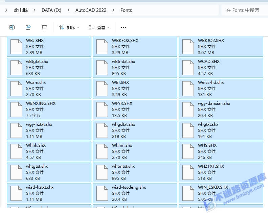
Task: Select the WBJ.SHX file icon
Action: click(x=16, y=47)
